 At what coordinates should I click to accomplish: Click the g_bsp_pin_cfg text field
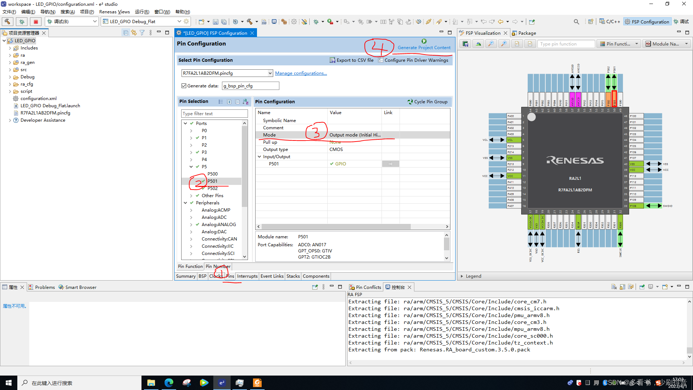[x=250, y=86]
